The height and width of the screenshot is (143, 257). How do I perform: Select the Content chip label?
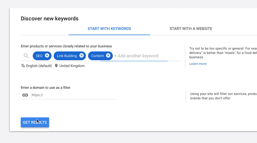(x=97, y=56)
